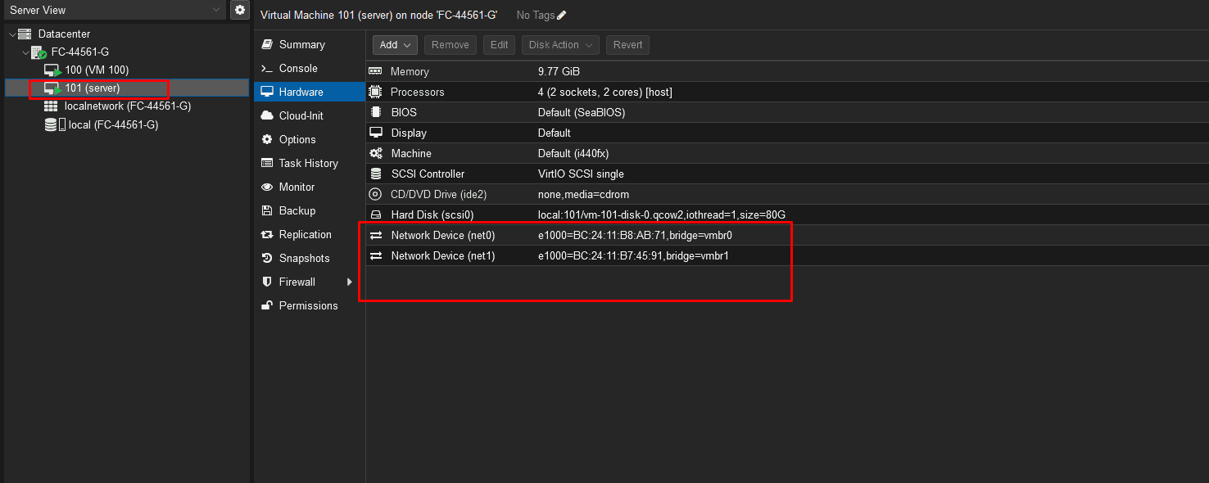
Task: Edit tags with the pencil icon
Action: tap(561, 16)
